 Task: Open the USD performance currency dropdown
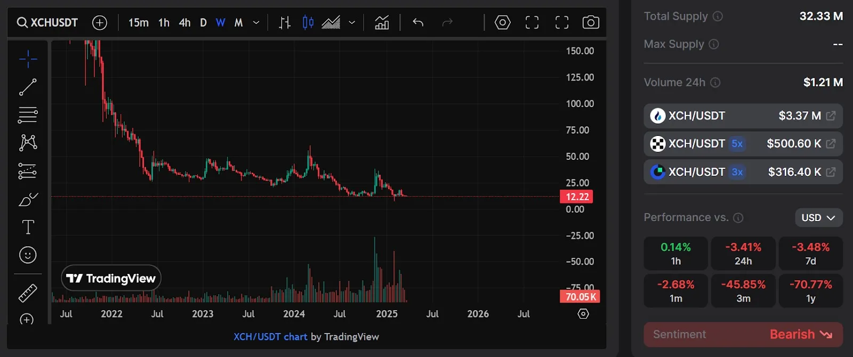(x=818, y=217)
